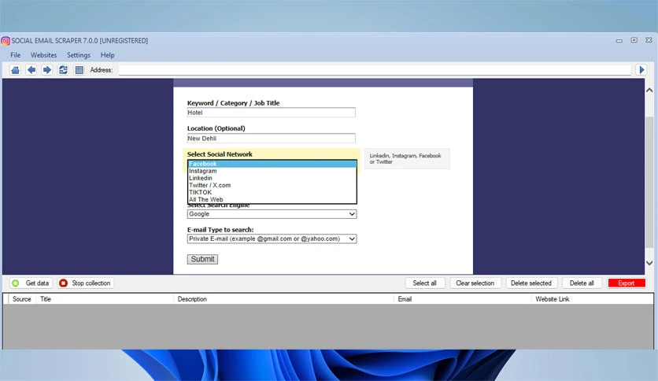Minimize the Social Email Scraper window
This screenshot has width=658, height=381.
point(619,41)
